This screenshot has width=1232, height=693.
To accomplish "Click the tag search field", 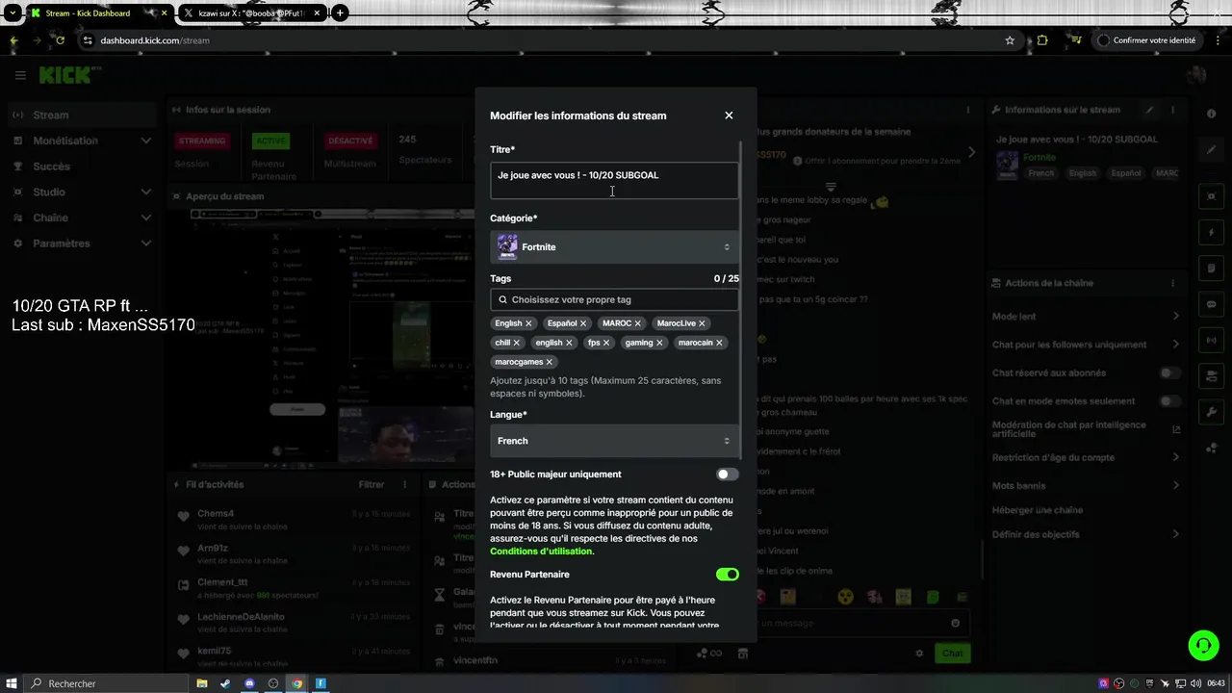I will click(614, 299).
